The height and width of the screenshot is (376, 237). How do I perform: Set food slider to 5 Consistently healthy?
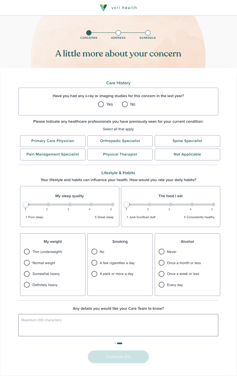click(213, 204)
